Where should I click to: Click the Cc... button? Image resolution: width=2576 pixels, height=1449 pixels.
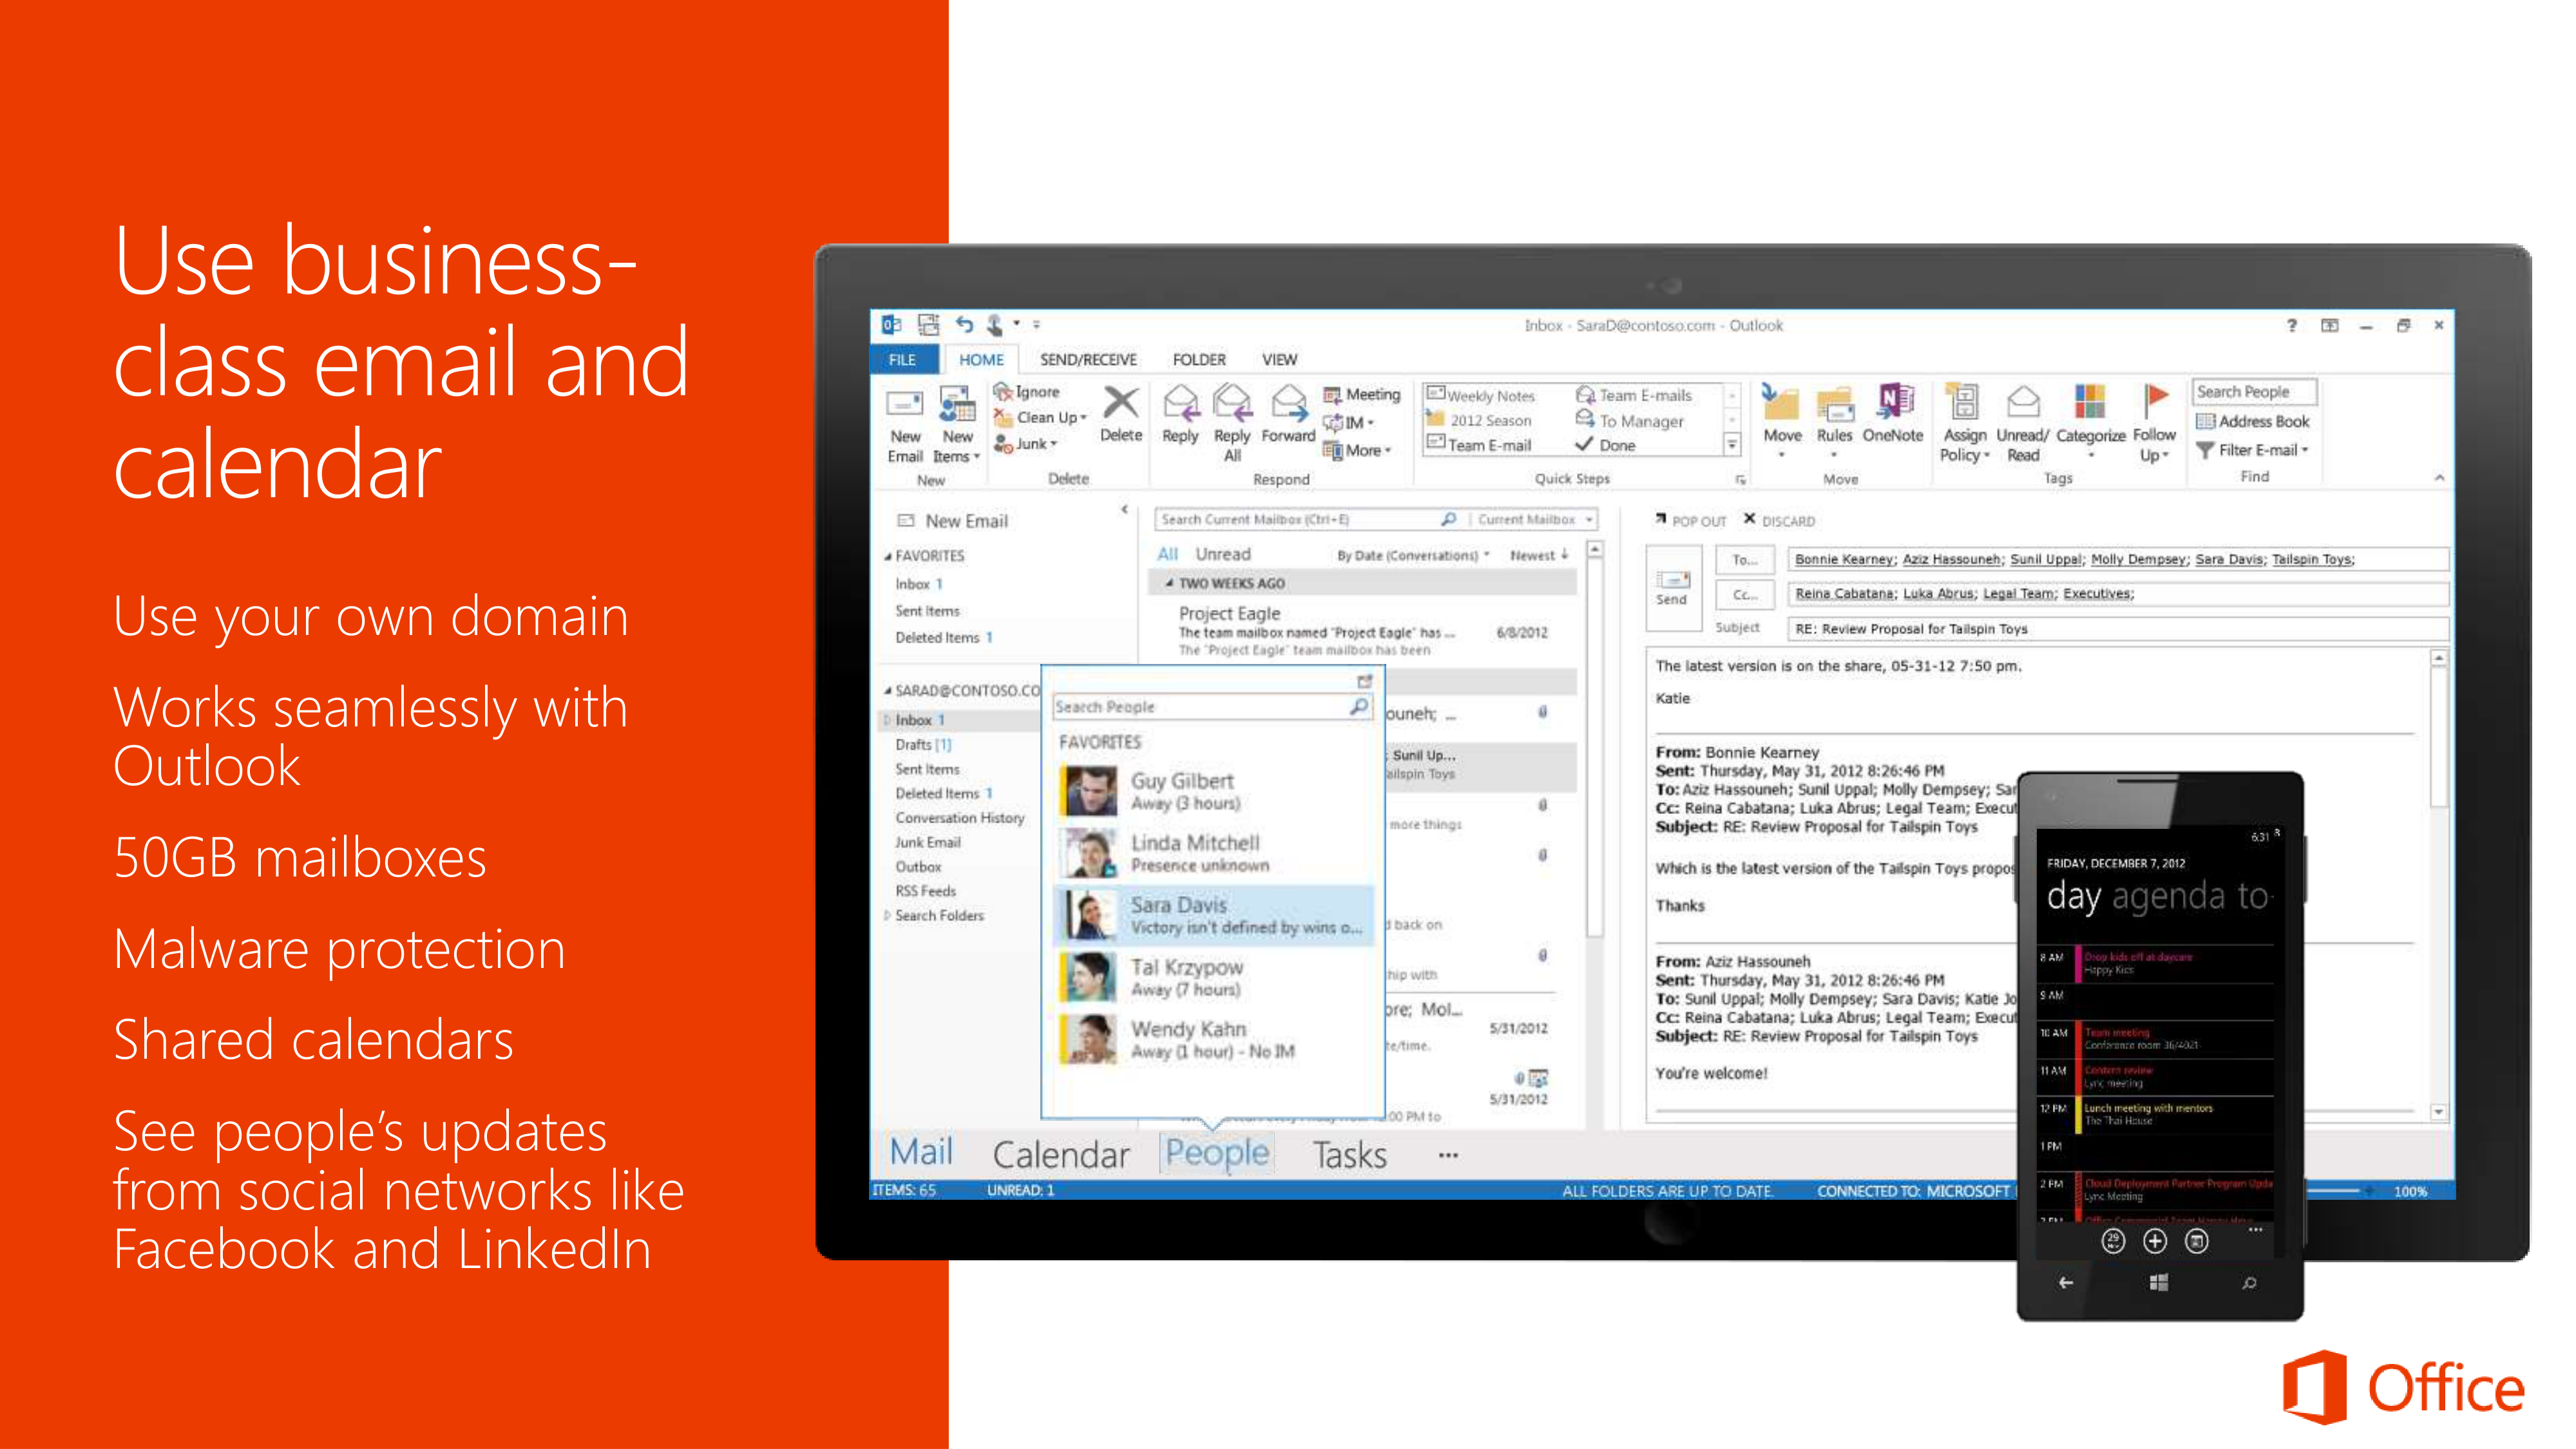(1745, 594)
